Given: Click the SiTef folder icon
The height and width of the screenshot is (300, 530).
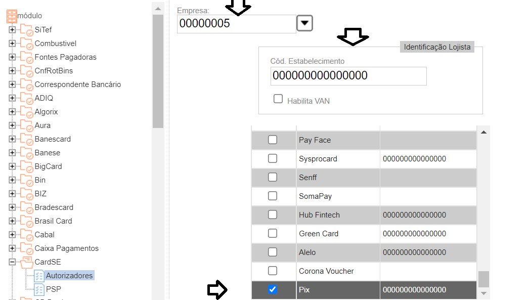Looking at the screenshot, I should 27,30.
